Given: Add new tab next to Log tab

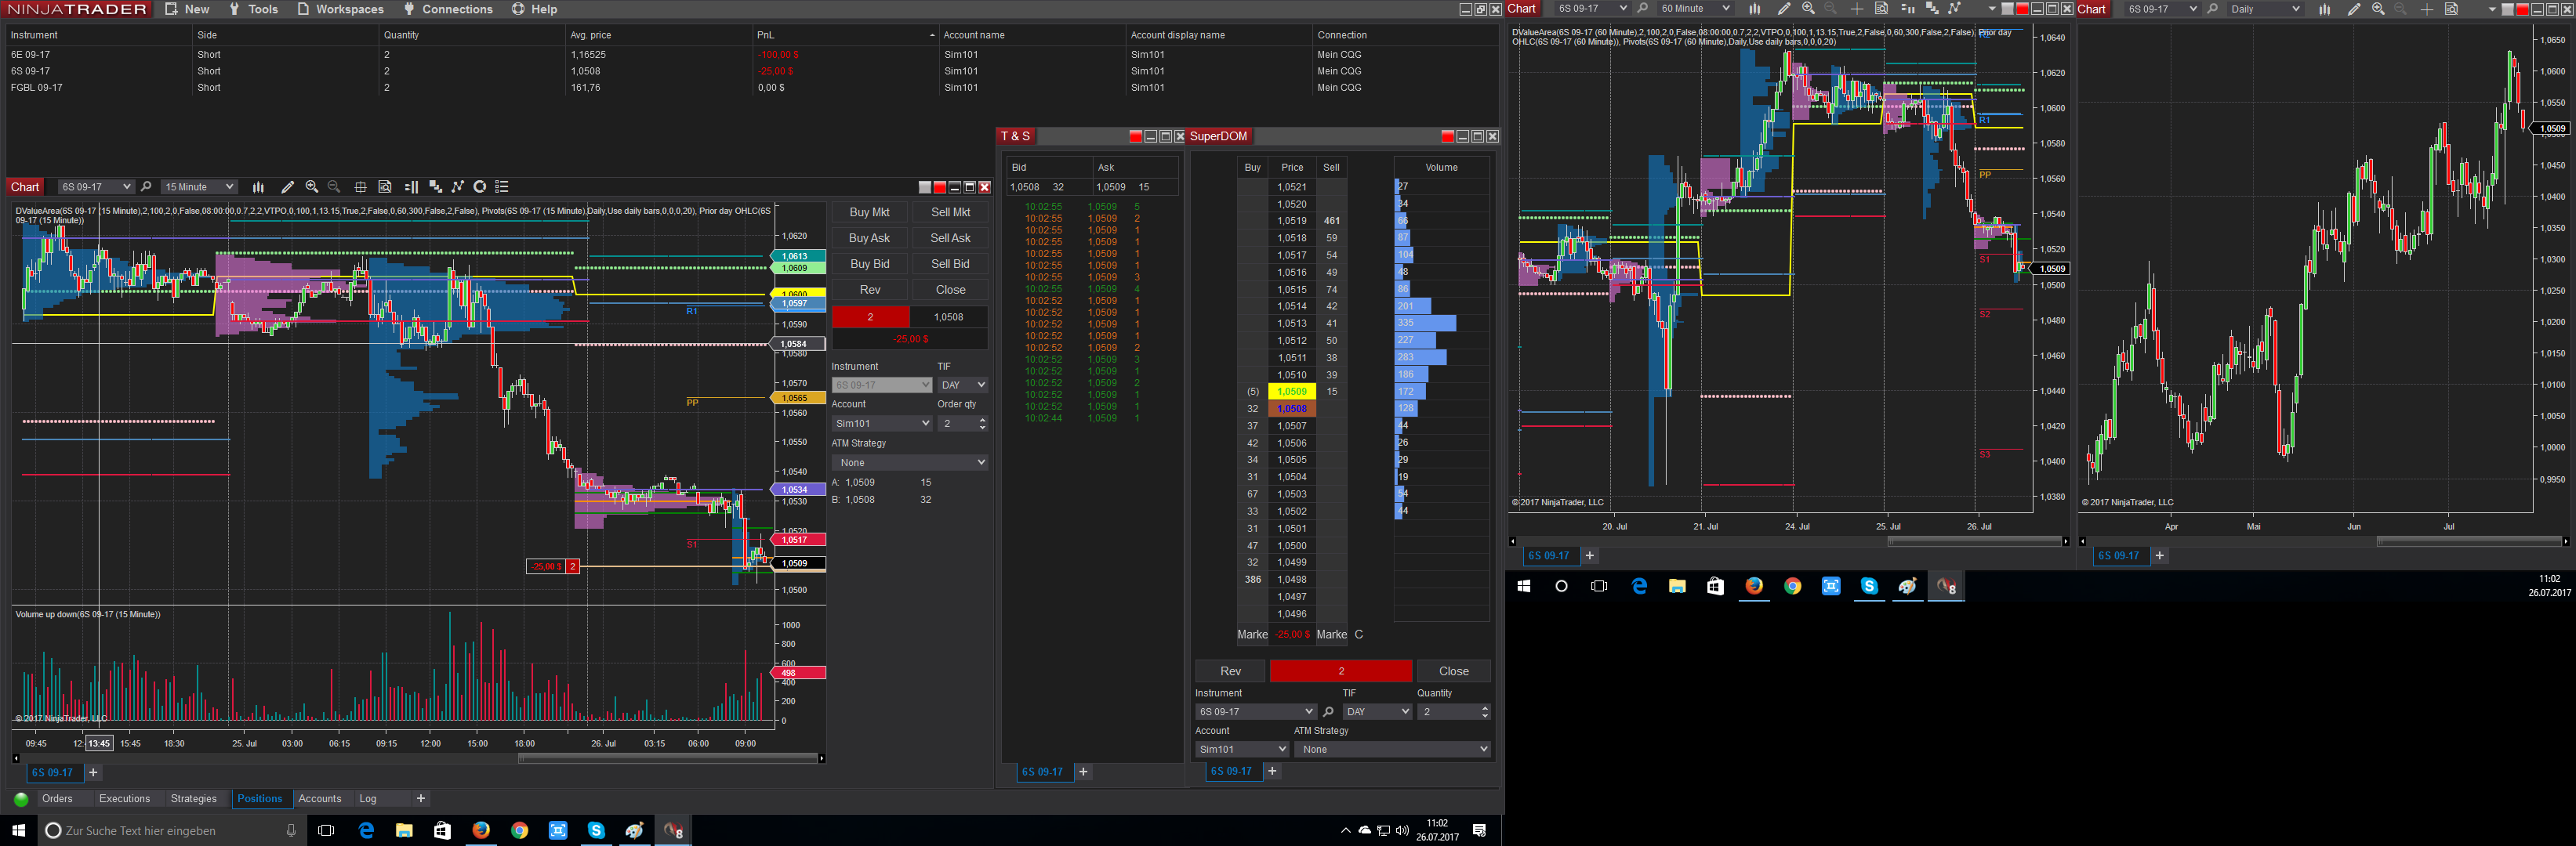Looking at the screenshot, I should (421, 799).
